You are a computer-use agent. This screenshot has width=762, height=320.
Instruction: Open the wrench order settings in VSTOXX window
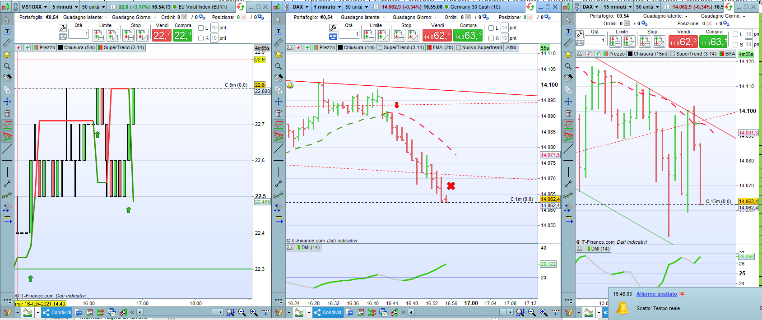(x=63, y=28)
